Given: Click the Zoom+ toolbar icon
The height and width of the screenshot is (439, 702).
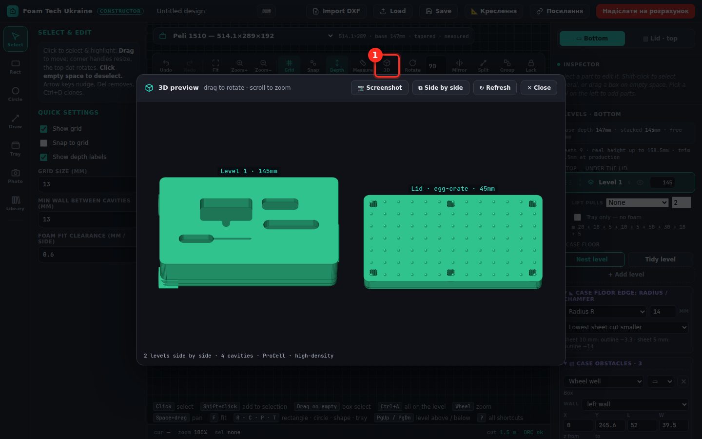Looking at the screenshot, I should pyautogui.click(x=239, y=65).
